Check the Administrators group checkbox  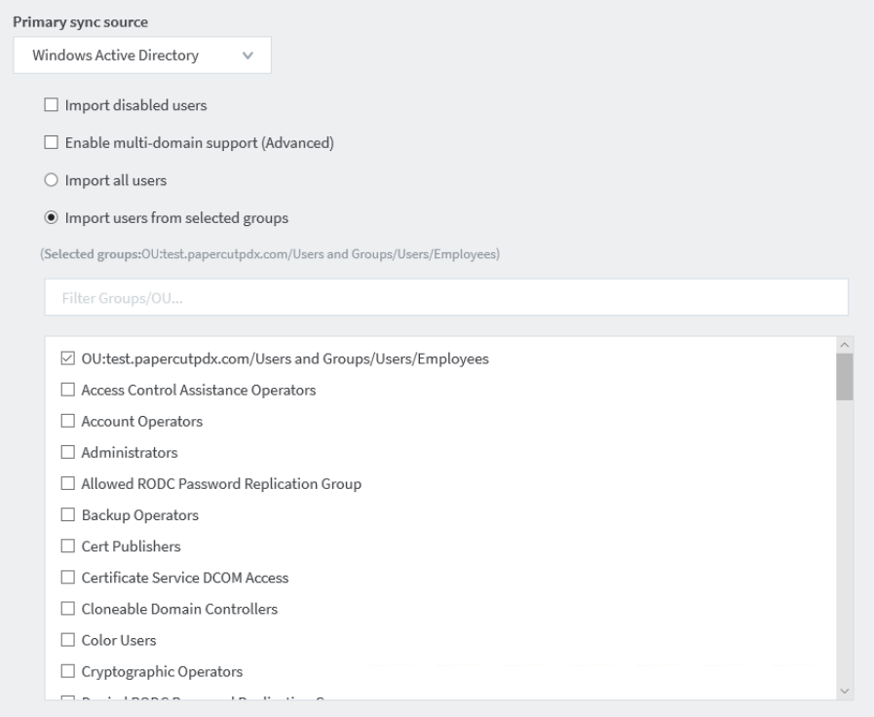click(67, 452)
